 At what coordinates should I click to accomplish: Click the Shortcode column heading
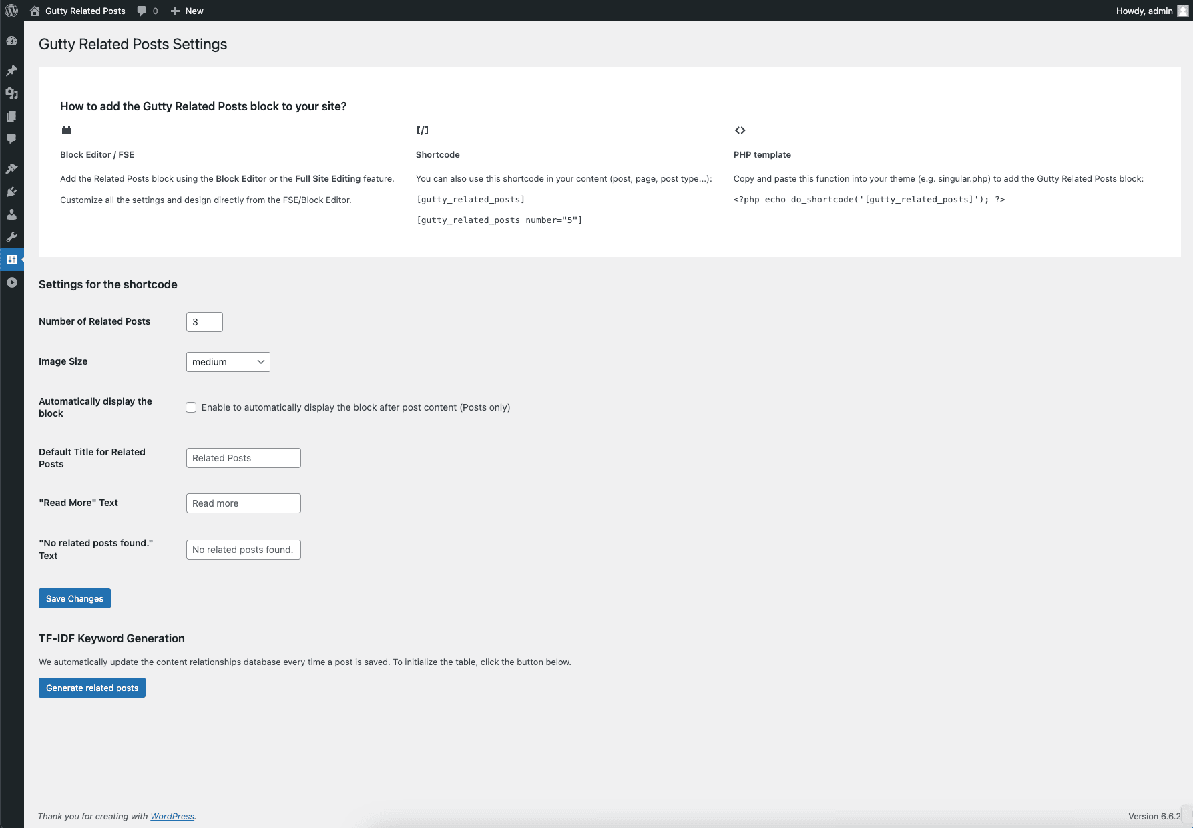click(x=438, y=154)
